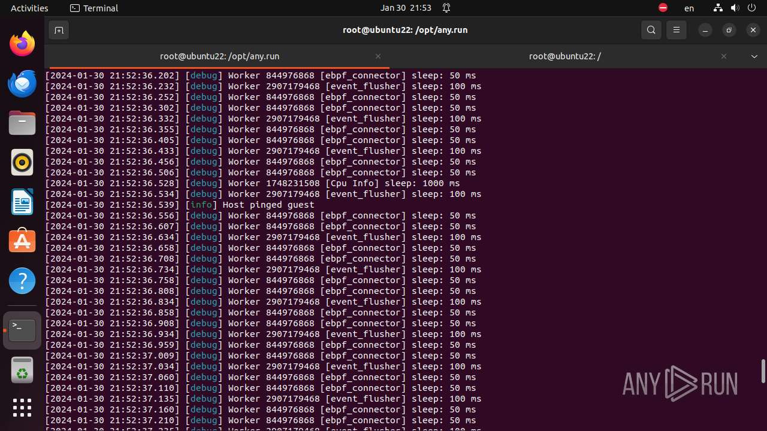Switch to the root@ubuntu22: / tab
The width and height of the screenshot is (767, 431).
coord(564,56)
